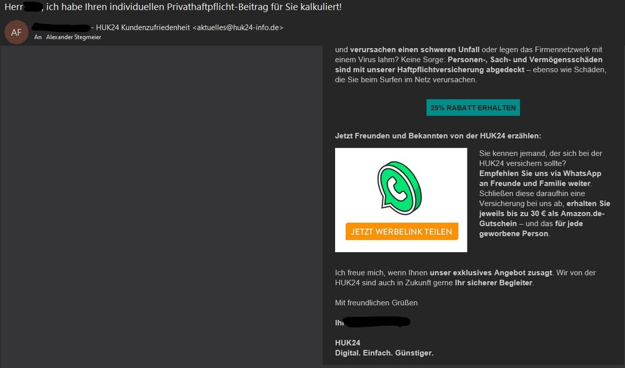Click the orange JETZT WERBELINK TEILEN button

(402, 232)
